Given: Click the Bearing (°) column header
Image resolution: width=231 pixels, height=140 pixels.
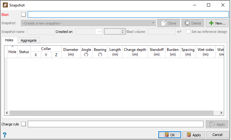Looking at the screenshot, I should [100, 52].
